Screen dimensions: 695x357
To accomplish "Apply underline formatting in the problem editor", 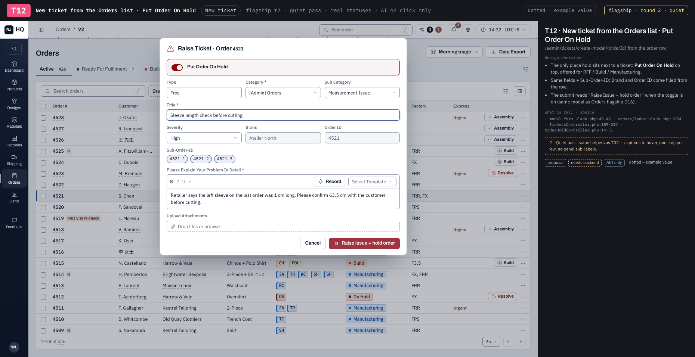I will (x=184, y=182).
